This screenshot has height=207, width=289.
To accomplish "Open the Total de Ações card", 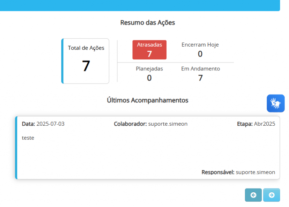I will pos(85,61).
